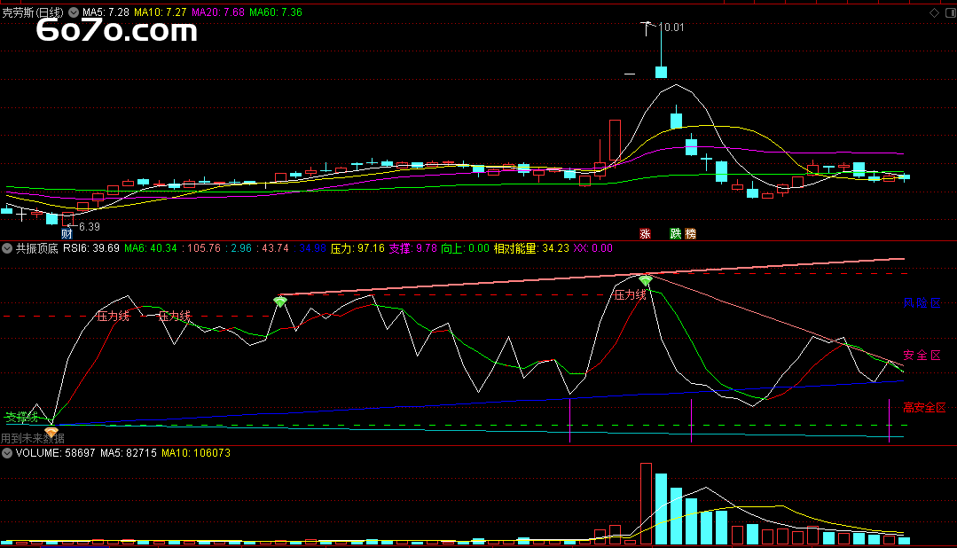The height and width of the screenshot is (548, 957).
Task: Click the green 跌 marker icon
Action: tap(676, 233)
